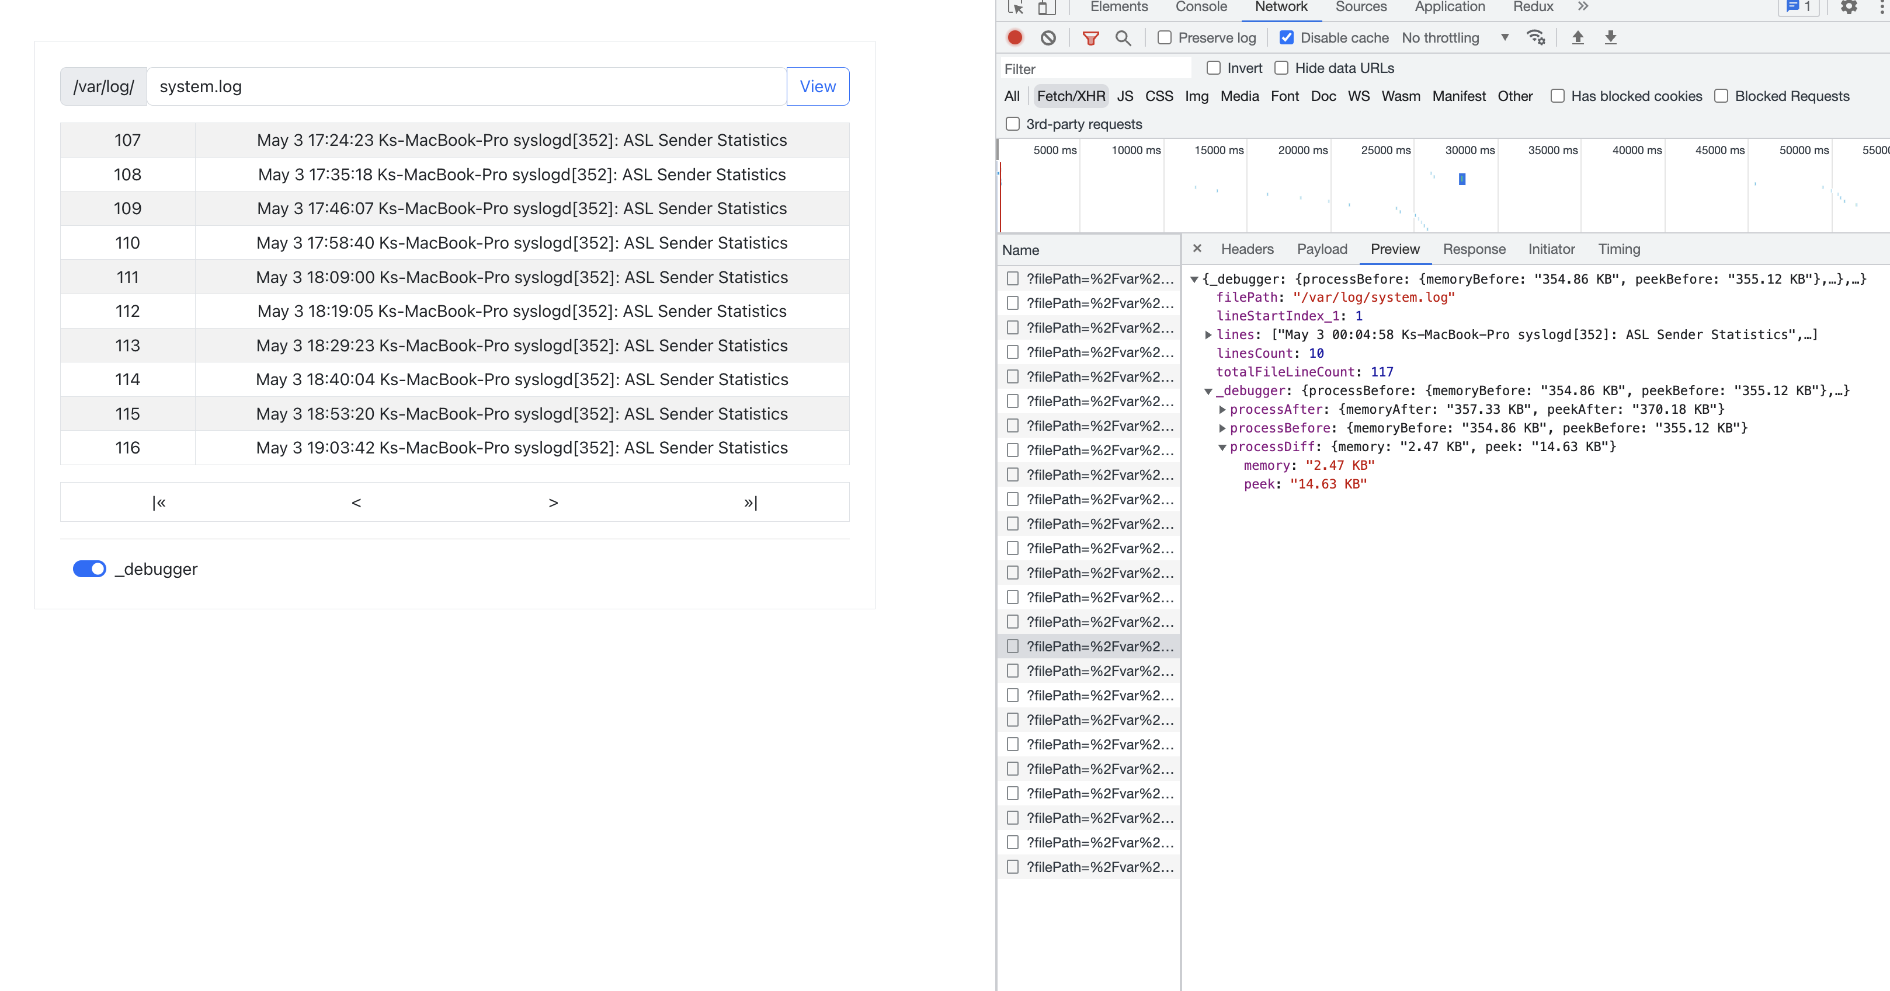Click the clear network log icon
The width and height of the screenshot is (1890, 991).
1048,37
